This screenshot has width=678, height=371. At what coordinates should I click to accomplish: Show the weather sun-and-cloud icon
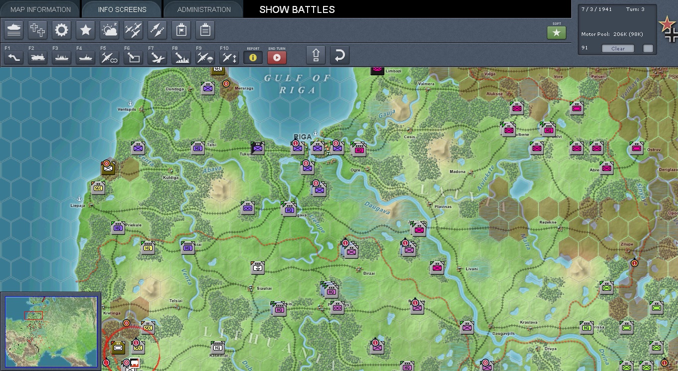pos(109,30)
